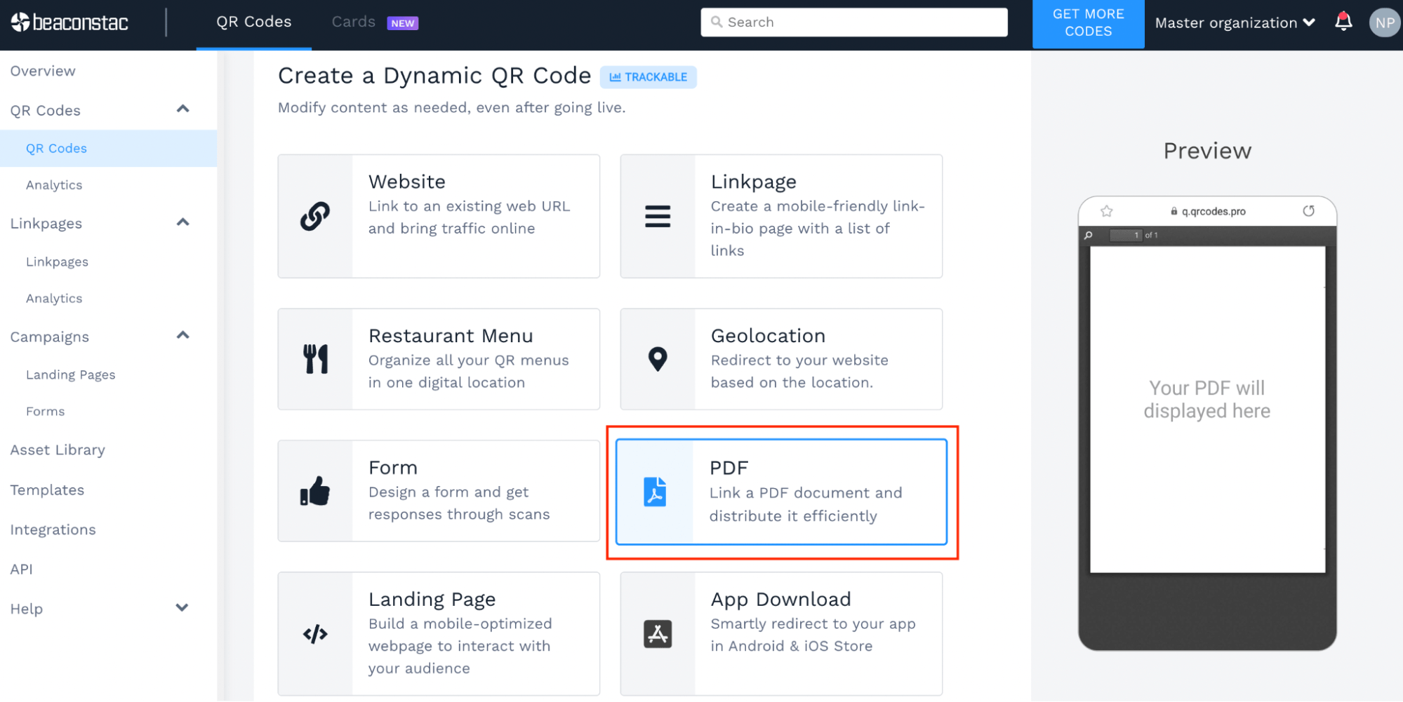Click the GET MORE CODES button
This screenshot has height=702, width=1403.
(1088, 22)
